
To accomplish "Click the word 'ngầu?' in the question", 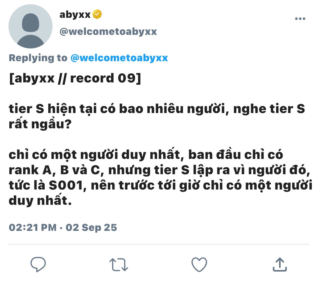I will (51, 124).
